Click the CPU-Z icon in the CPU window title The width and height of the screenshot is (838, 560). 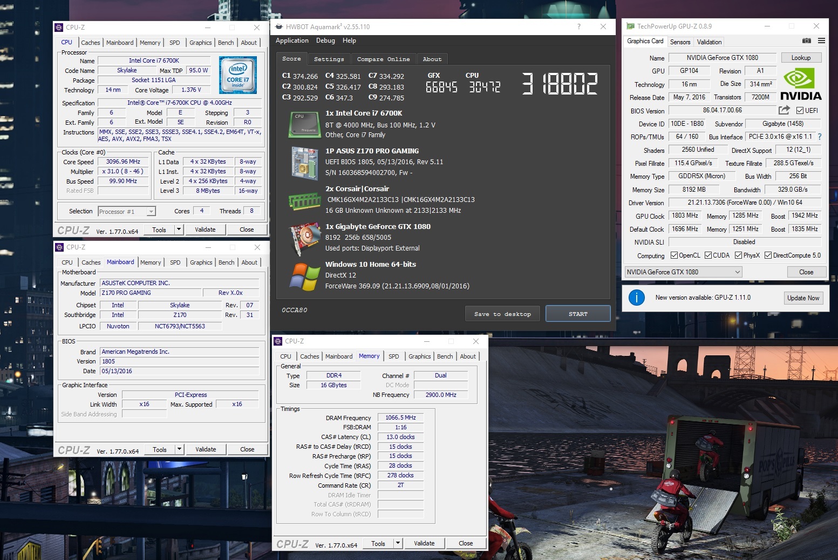tap(59, 27)
